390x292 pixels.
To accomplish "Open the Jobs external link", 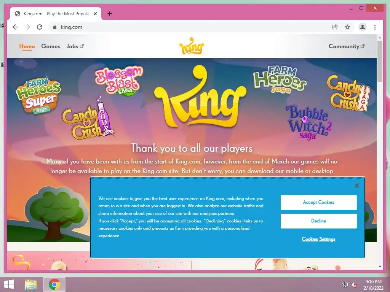I will pos(75,46).
